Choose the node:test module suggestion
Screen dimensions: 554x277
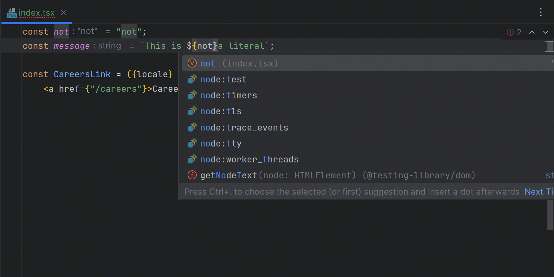pyautogui.click(x=223, y=80)
